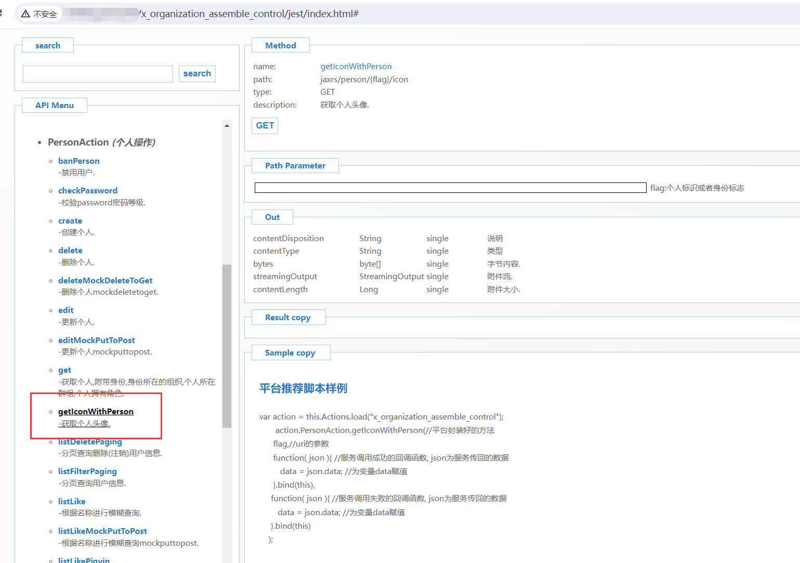Image resolution: width=800 pixels, height=563 pixels.
Task: Click the browser address bar URL
Action: [x=250, y=14]
